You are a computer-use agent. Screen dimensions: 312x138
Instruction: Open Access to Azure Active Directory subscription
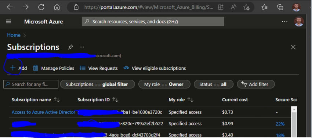tap(43, 112)
